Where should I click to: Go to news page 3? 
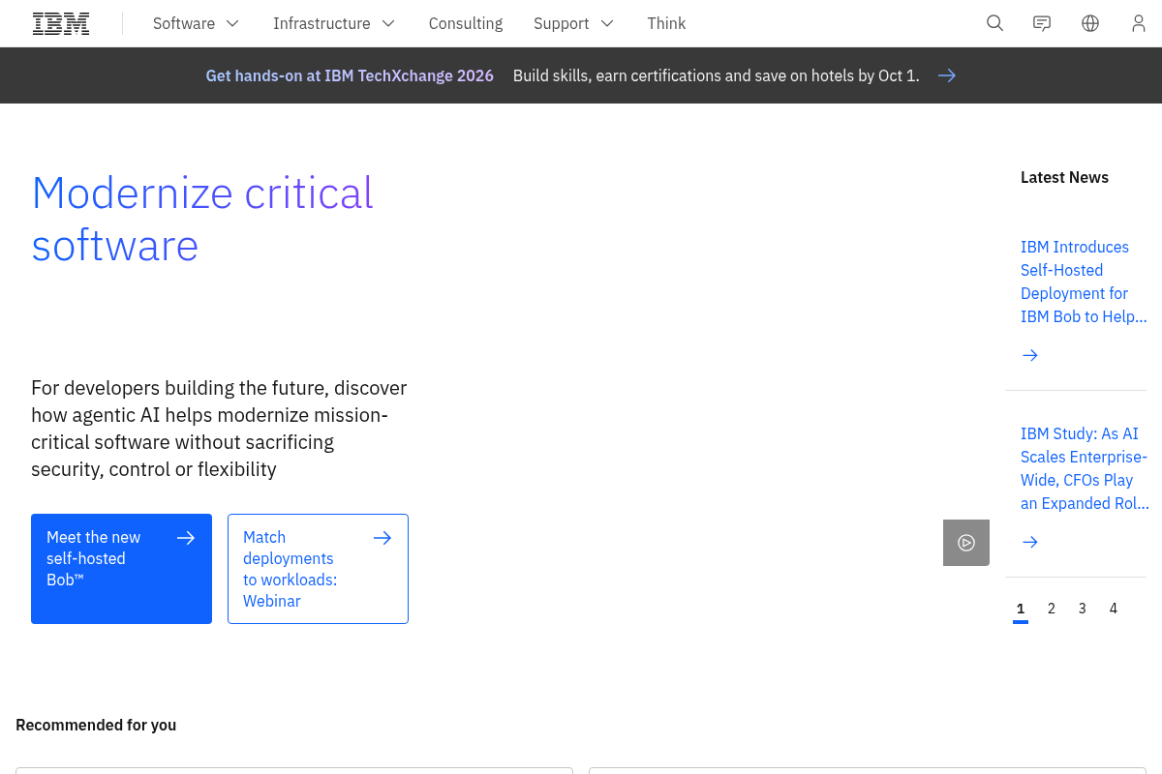1083,609
